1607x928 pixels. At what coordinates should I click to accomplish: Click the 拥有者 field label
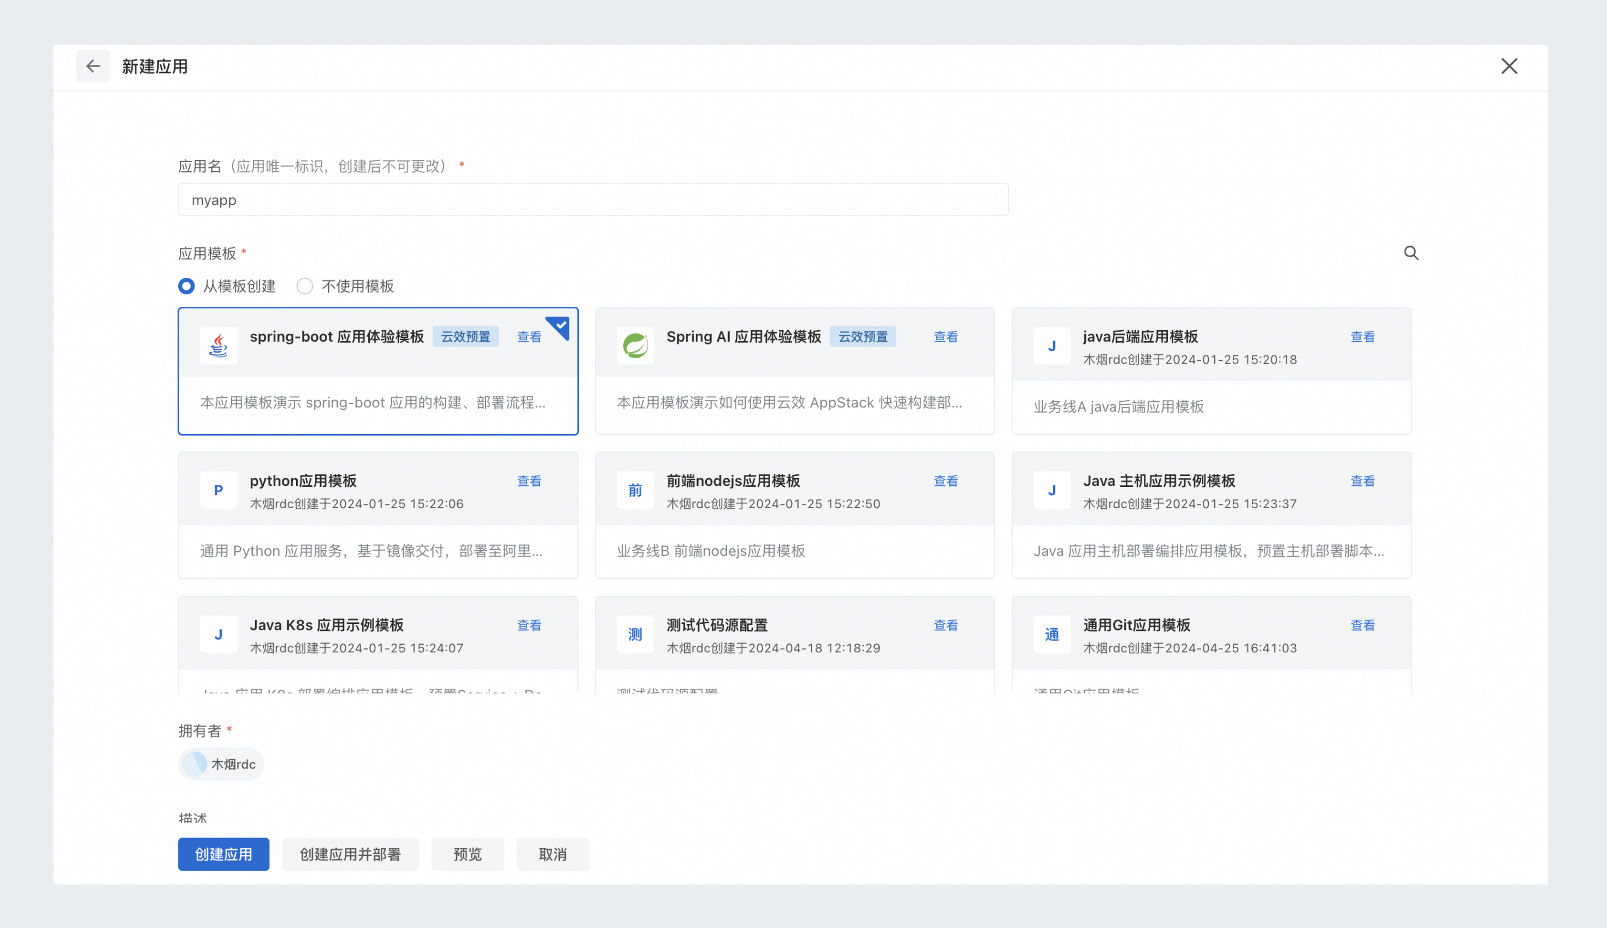point(199,730)
